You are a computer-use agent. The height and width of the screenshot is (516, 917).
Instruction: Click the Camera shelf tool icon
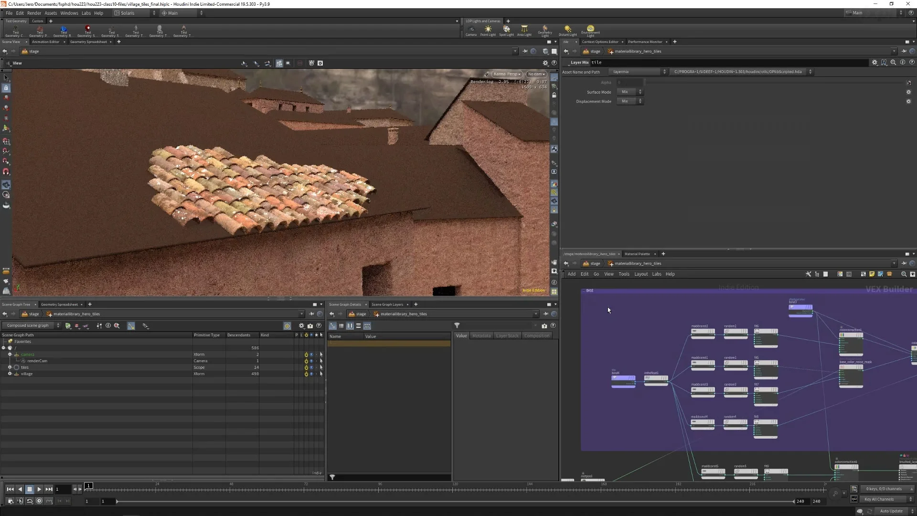pos(471,30)
